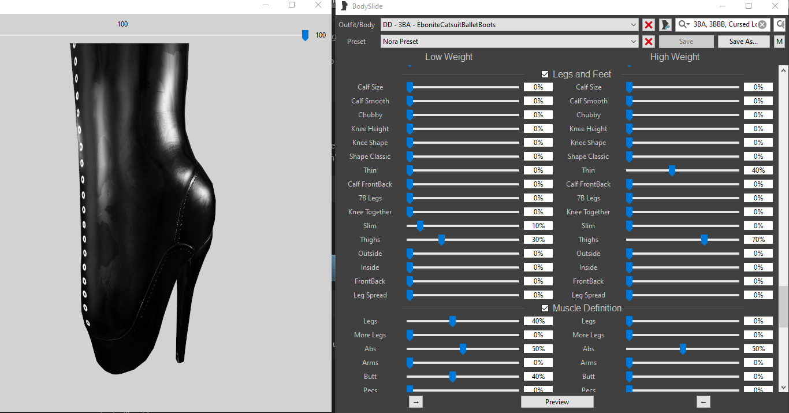Click the Low Weight Calf Smooth label
The width and height of the screenshot is (789, 413).
[x=370, y=101]
